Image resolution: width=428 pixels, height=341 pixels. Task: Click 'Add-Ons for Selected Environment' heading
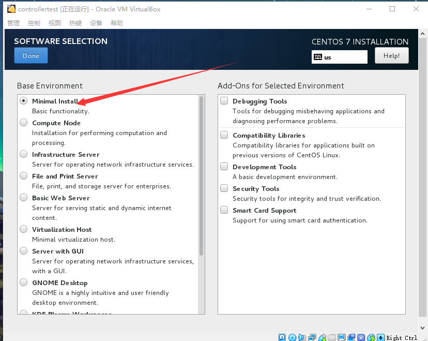point(281,86)
